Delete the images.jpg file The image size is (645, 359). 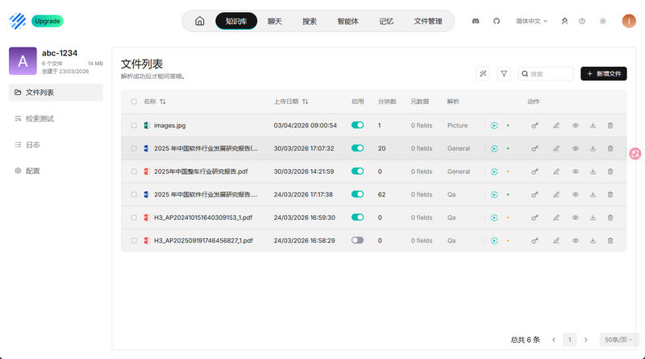click(610, 126)
